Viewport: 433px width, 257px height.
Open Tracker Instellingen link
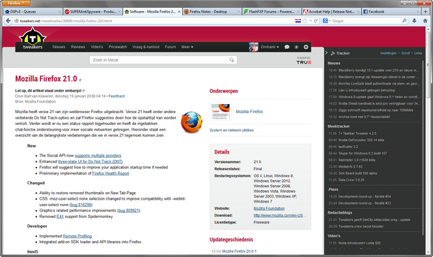(x=388, y=53)
